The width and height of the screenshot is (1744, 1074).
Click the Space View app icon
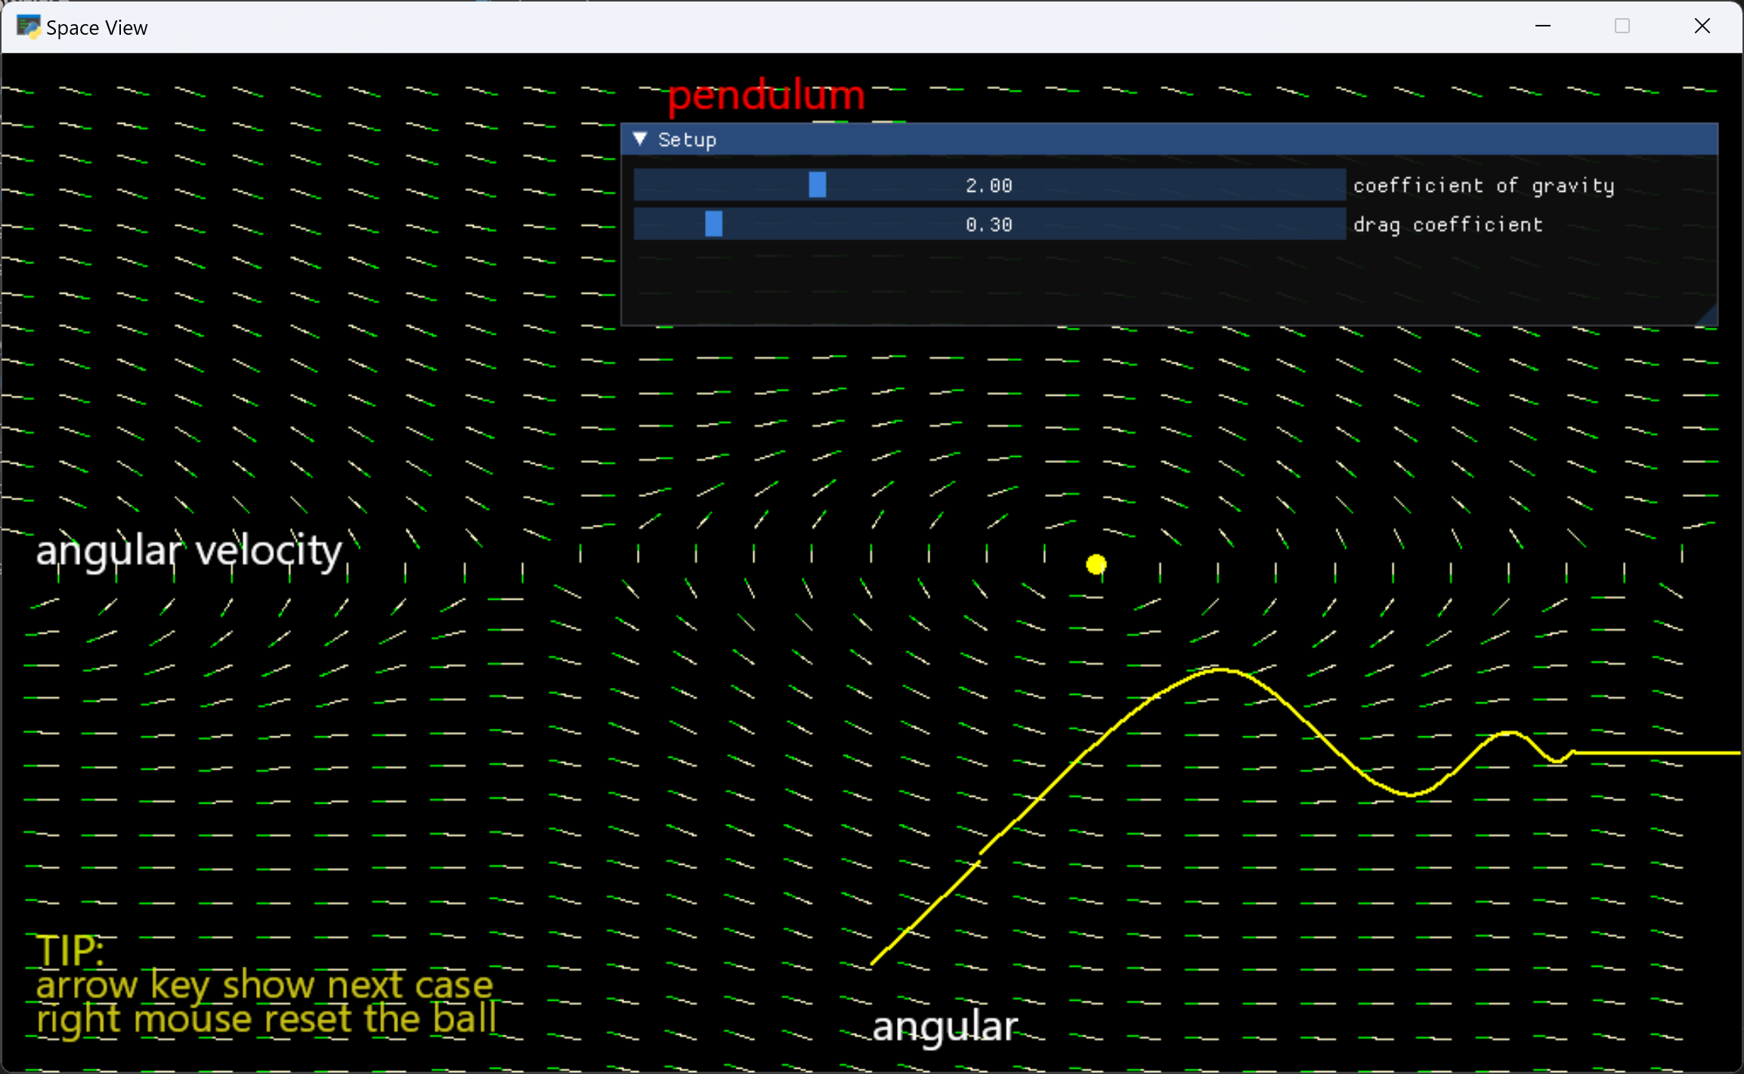tap(28, 27)
